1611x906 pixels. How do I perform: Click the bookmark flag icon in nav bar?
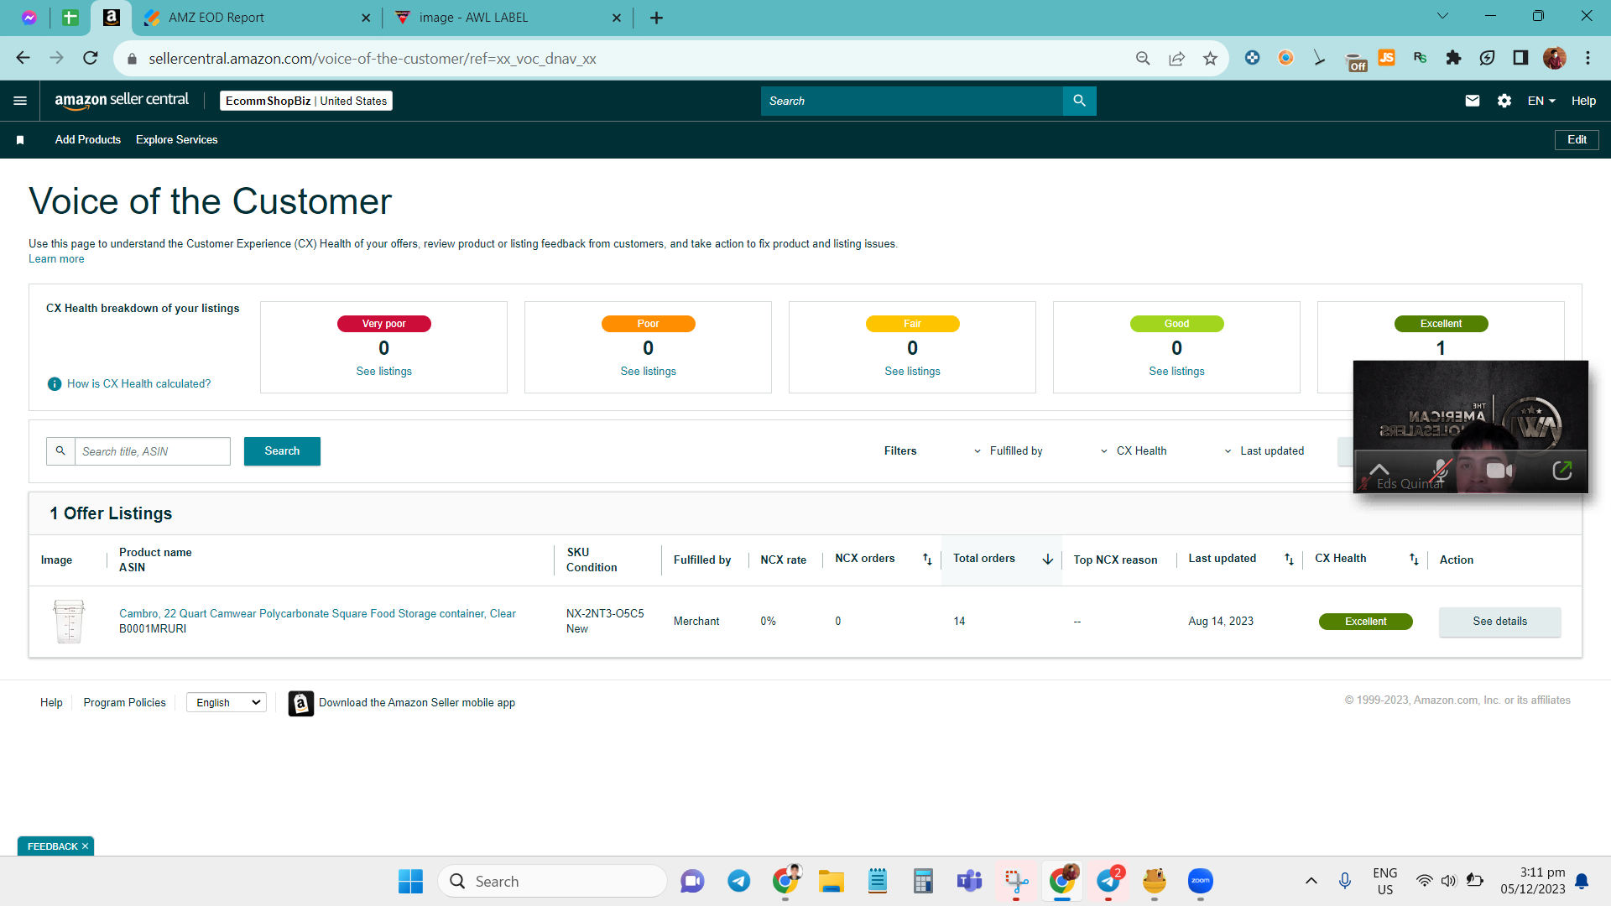(x=20, y=140)
